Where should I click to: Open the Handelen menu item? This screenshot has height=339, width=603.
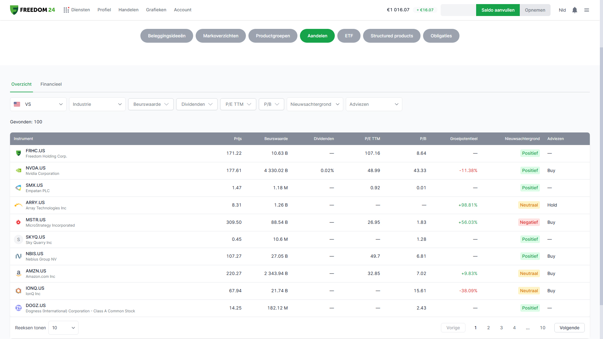coord(128,10)
